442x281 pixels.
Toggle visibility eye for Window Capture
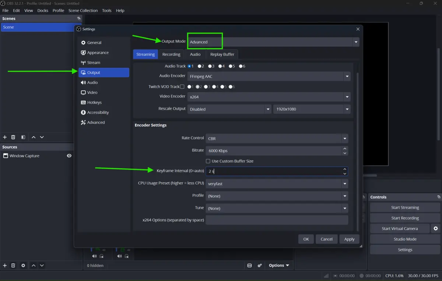[69, 156]
